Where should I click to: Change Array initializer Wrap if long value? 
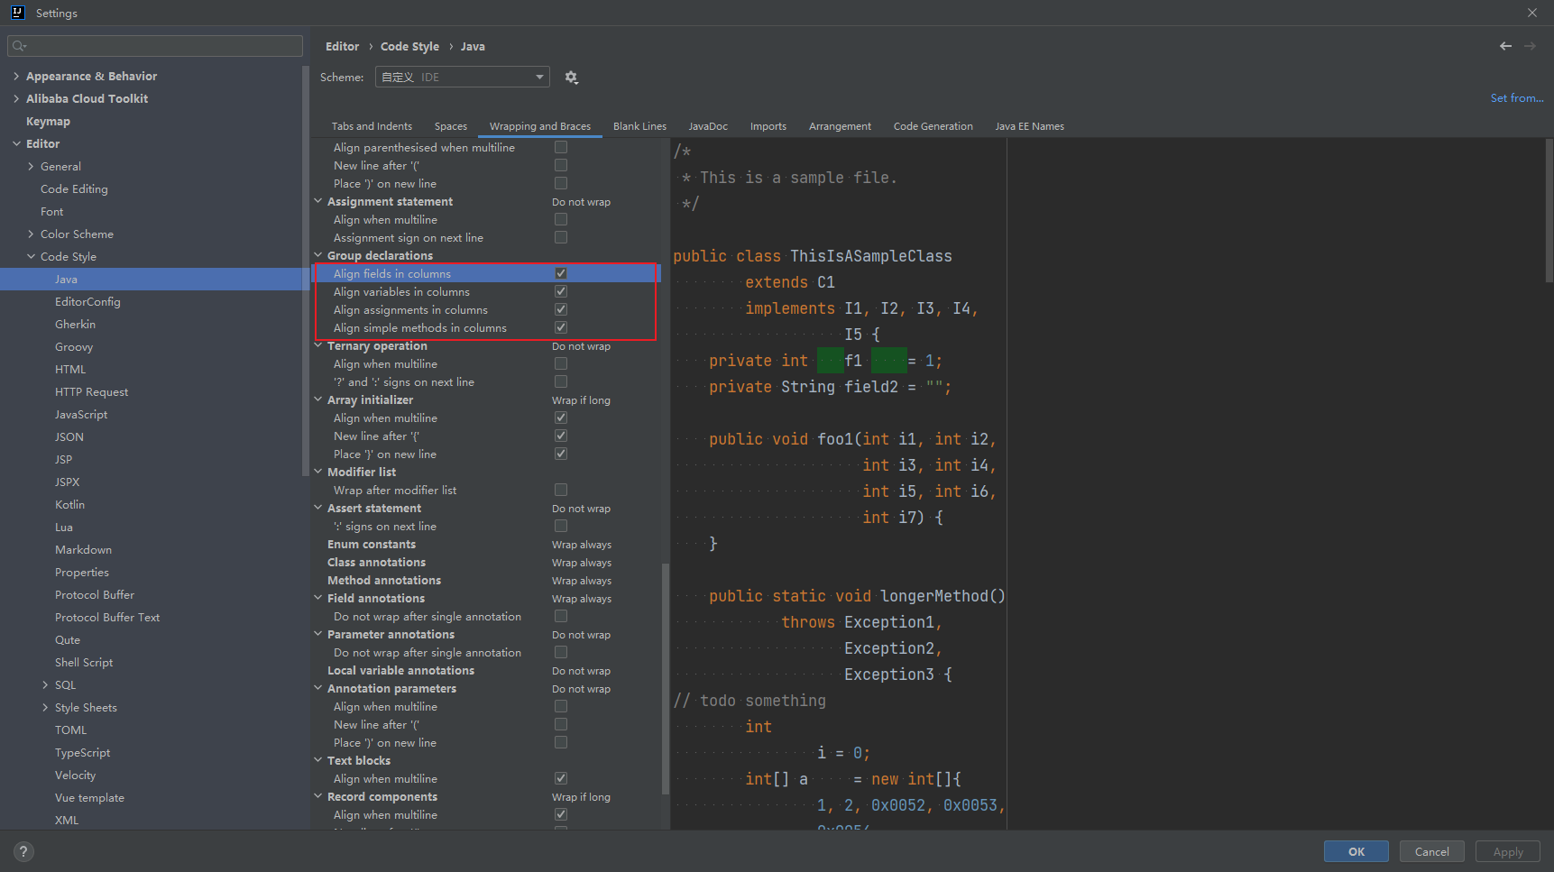(581, 400)
